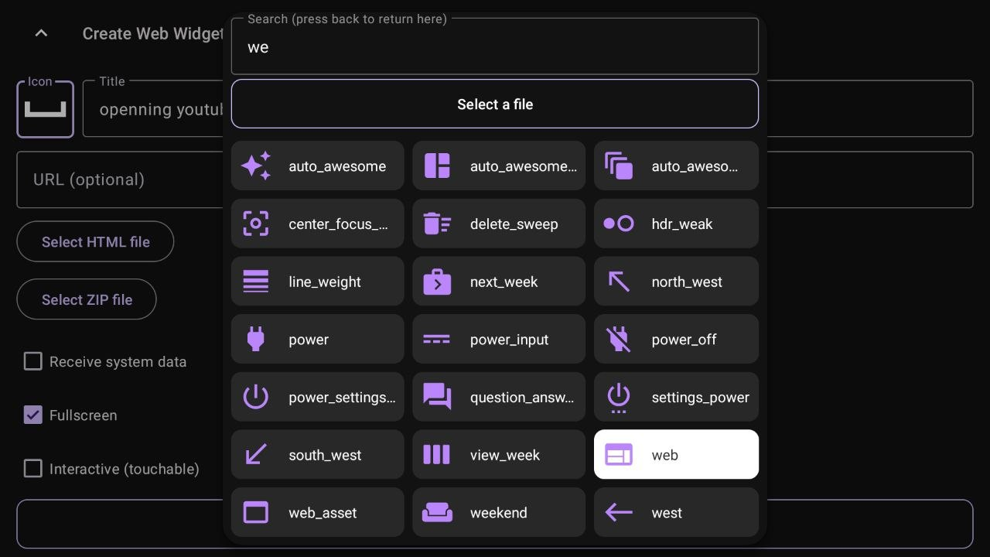990x557 pixels.
Task: Toggle Interactive (touchable) checkbox
Action: tap(33, 469)
